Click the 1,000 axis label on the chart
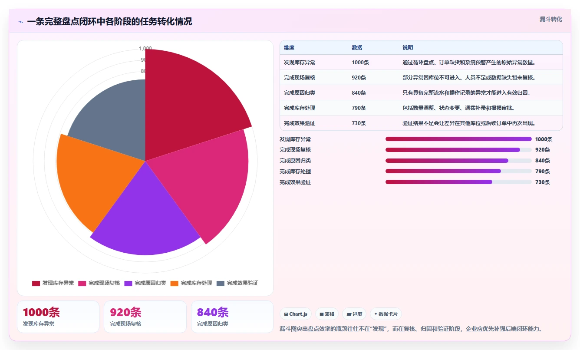The height and width of the screenshot is (350, 580). [145, 48]
